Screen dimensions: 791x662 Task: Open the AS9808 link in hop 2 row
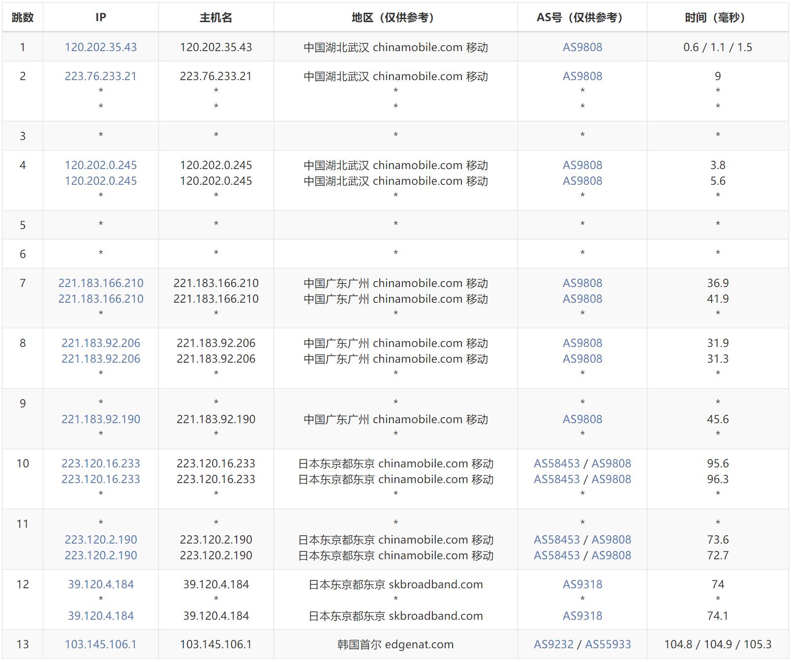(x=582, y=76)
